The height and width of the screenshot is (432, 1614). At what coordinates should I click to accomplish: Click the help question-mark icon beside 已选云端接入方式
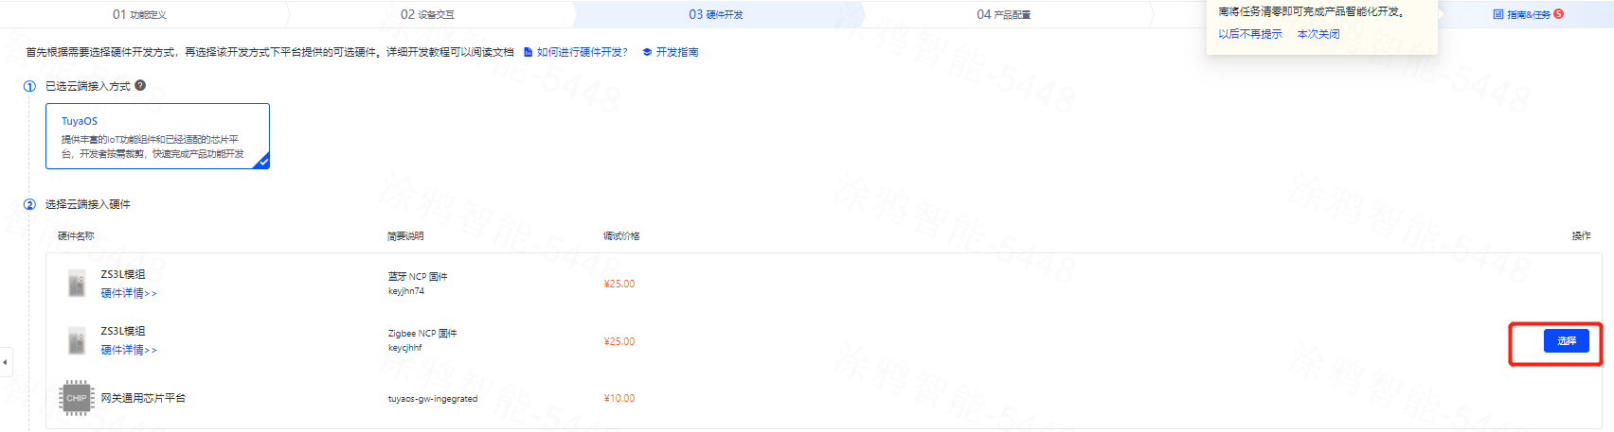140,85
